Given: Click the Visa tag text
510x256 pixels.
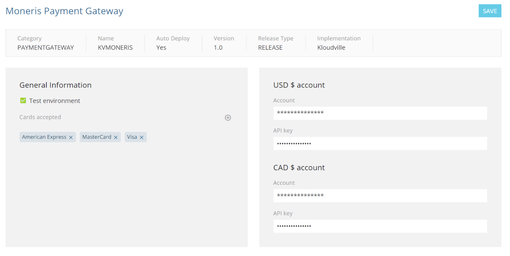Looking at the screenshot, I should (132, 137).
